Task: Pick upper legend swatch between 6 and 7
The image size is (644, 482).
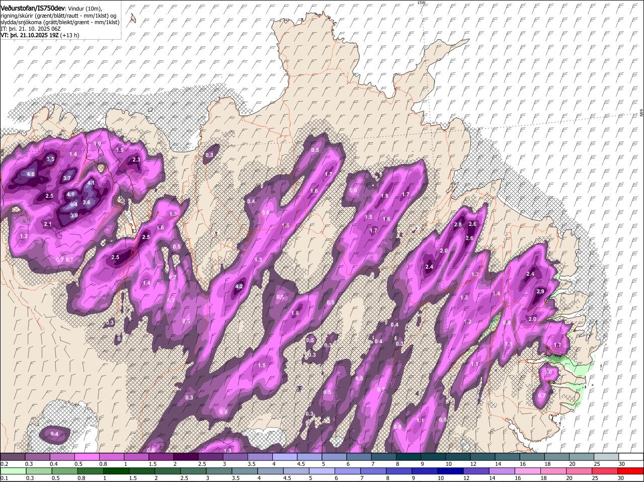Action: click(x=359, y=456)
